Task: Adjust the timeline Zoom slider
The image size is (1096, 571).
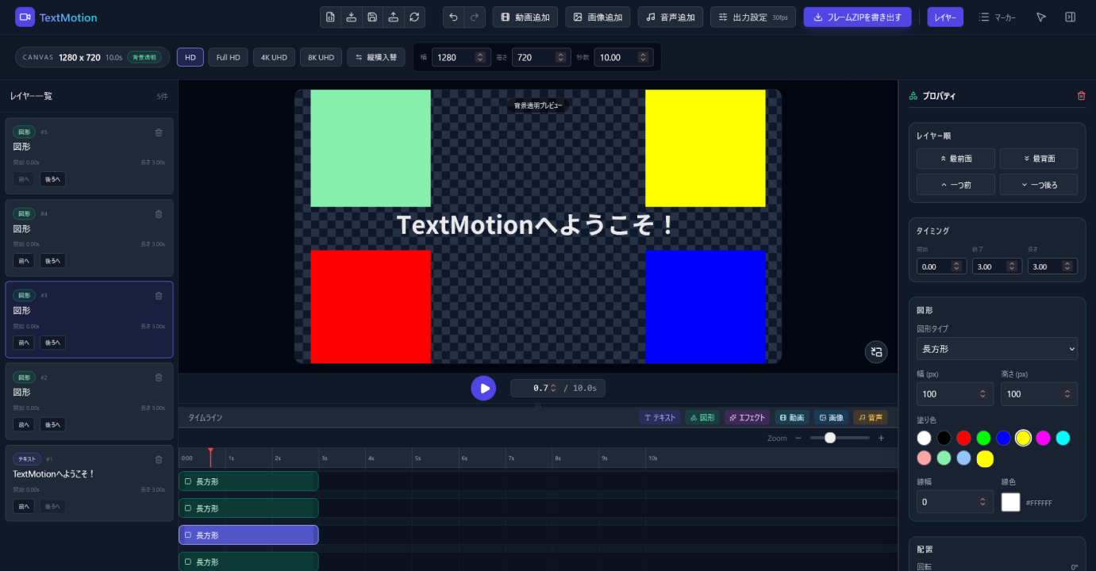Action: click(840, 438)
